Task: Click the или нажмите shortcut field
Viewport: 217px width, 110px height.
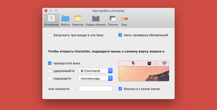Action: 95,89
